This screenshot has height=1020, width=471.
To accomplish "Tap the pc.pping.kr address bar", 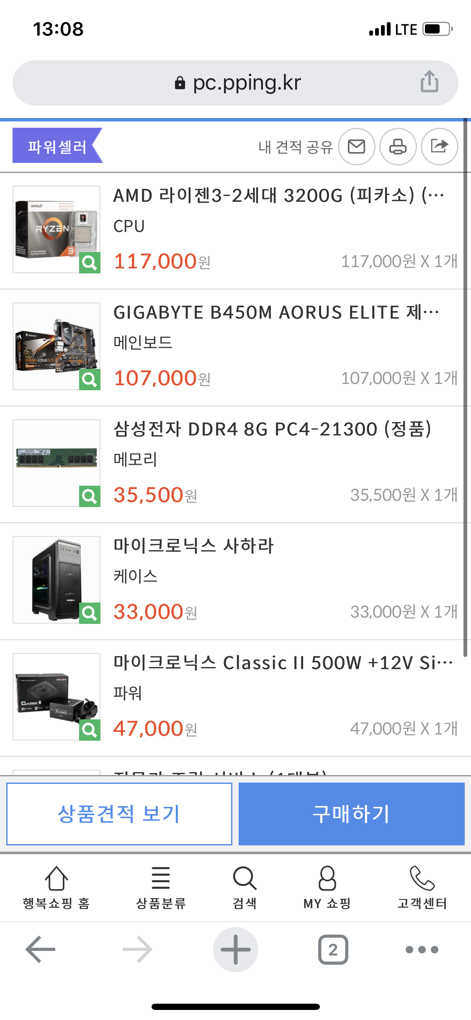I will pos(235,82).
